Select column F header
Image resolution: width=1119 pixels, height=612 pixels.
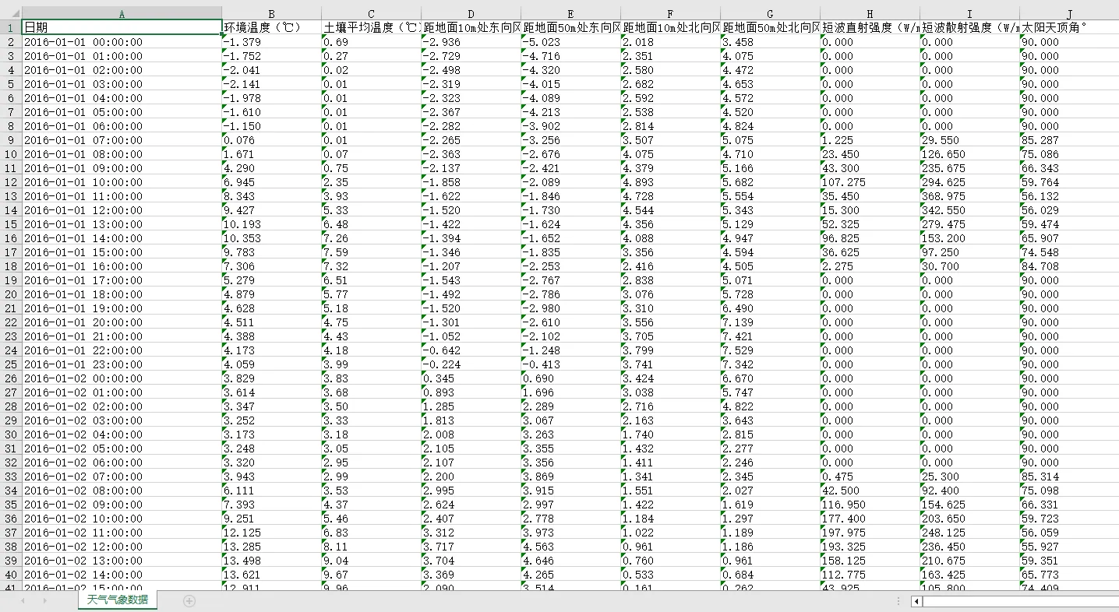pos(670,13)
